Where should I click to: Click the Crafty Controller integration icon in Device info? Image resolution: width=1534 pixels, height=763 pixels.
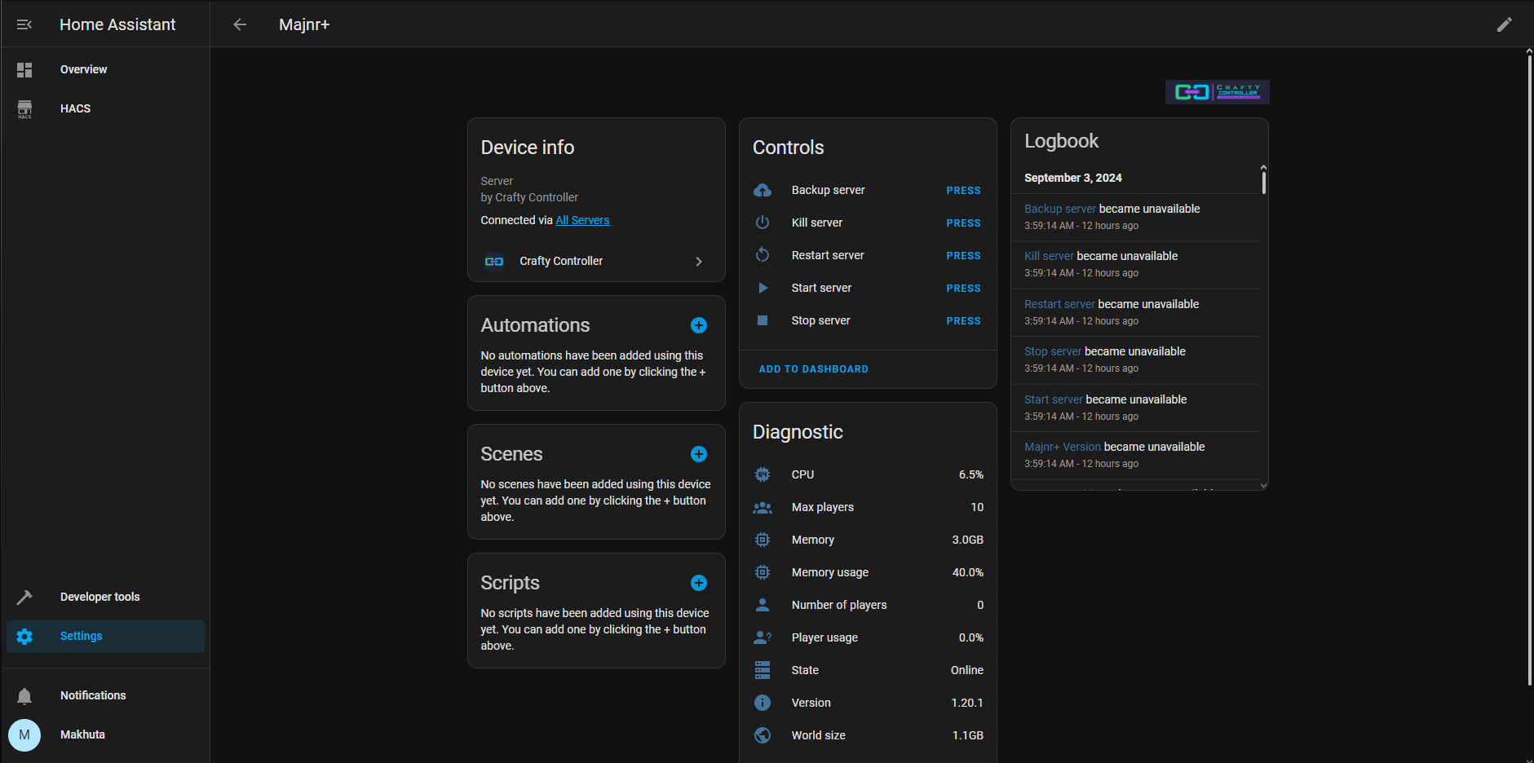pos(494,262)
